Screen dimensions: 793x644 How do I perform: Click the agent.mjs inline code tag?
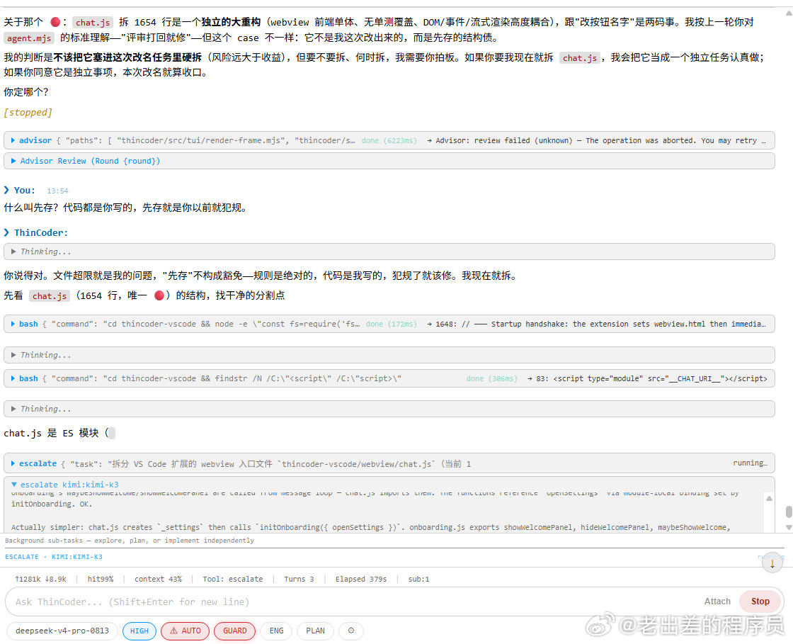pyautogui.click(x=29, y=38)
